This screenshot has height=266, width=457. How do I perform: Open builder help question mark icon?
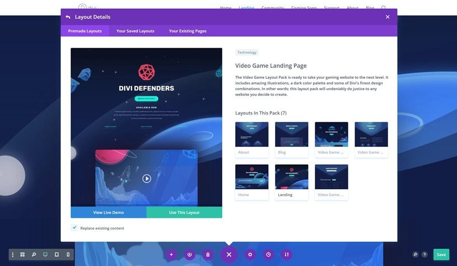(x=425, y=255)
